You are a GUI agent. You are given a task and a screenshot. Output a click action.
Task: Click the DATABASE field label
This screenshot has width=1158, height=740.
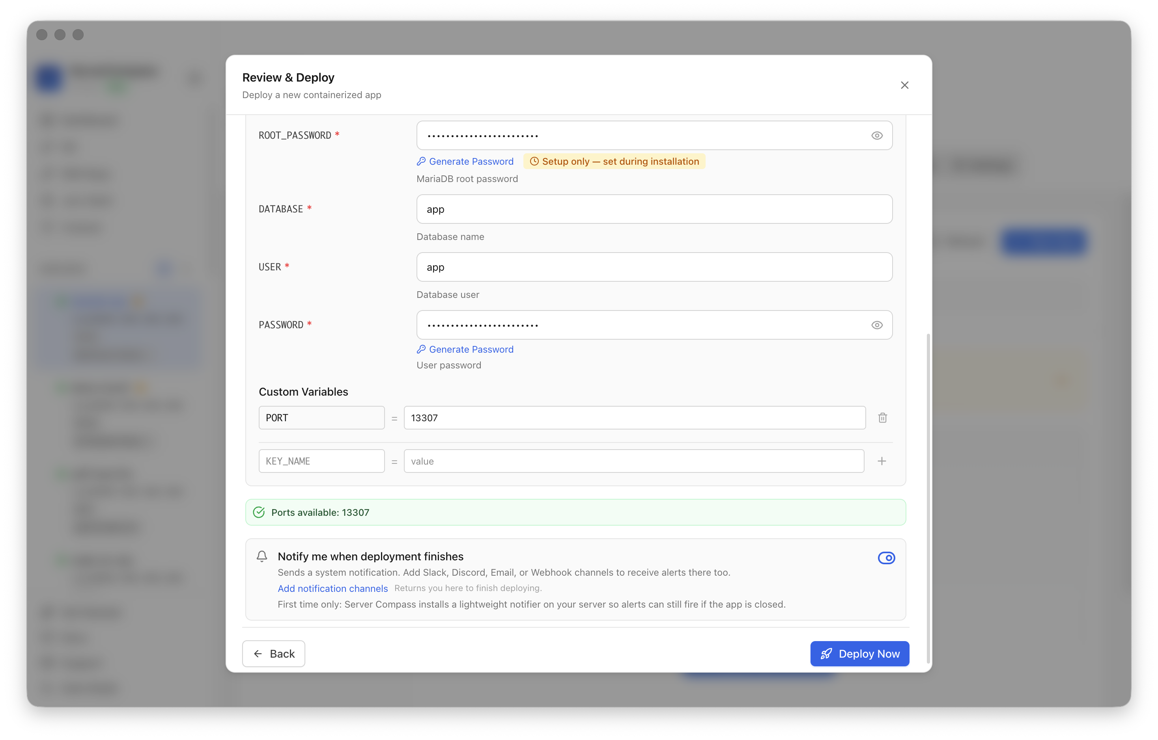click(x=281, y=209)
